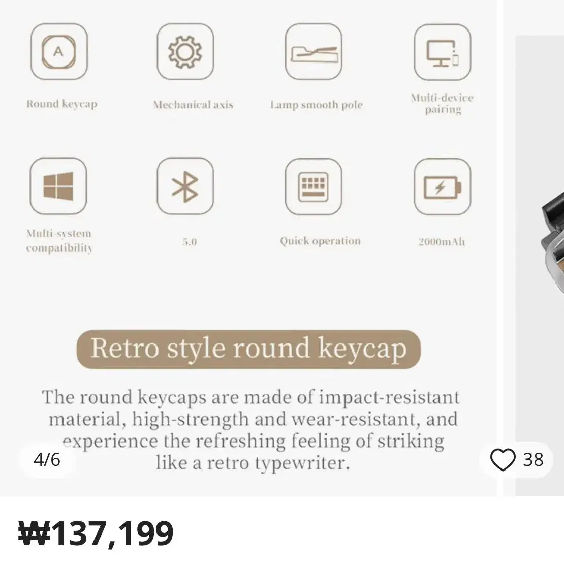Like the product with heart icon
The width and height of the screenshot is (564, 564).
(503, 460)
